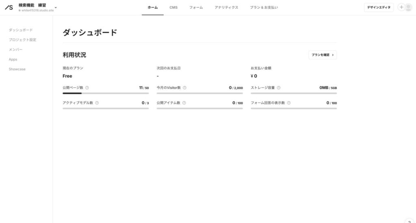Click help icon next to 公開ページ数
416x223 pixels.
[x=87, y=88]
